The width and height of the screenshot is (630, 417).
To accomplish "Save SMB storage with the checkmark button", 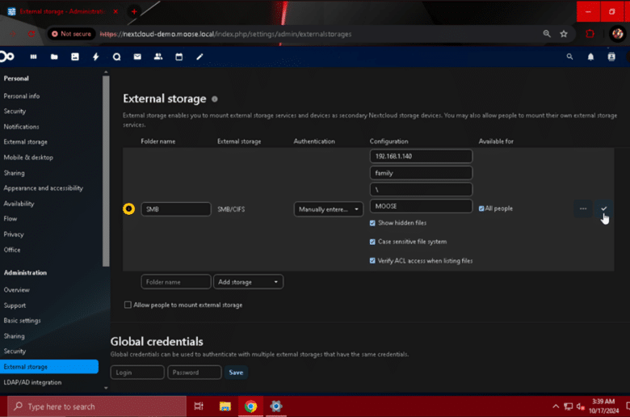I will pyautogui.click(x=603, y=208).
